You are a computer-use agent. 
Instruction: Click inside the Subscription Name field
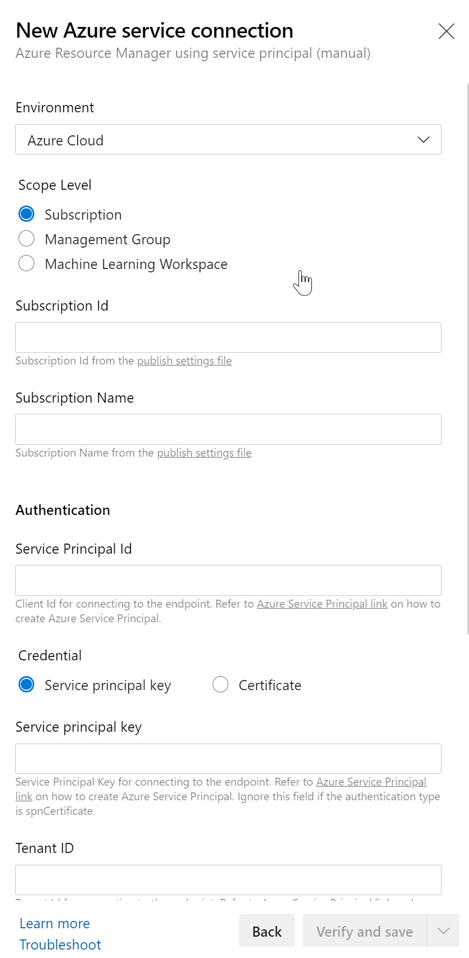pos(228,429)
